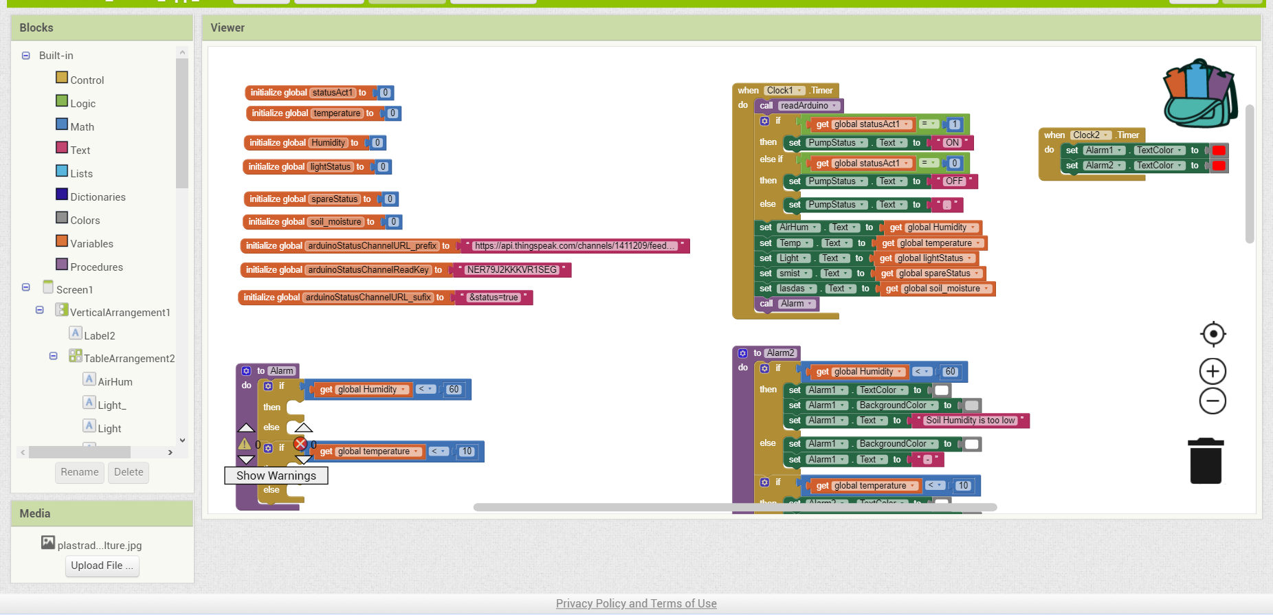1273x615 pixels.
Task: Open the Privacy Policy and Terms link
Action: 636,603
